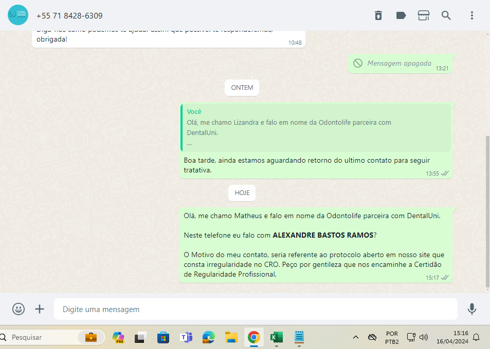Viewport: 490px width, 349px height.
Task: Click the chat vertical scrollbar
Action: coord(487,212)
